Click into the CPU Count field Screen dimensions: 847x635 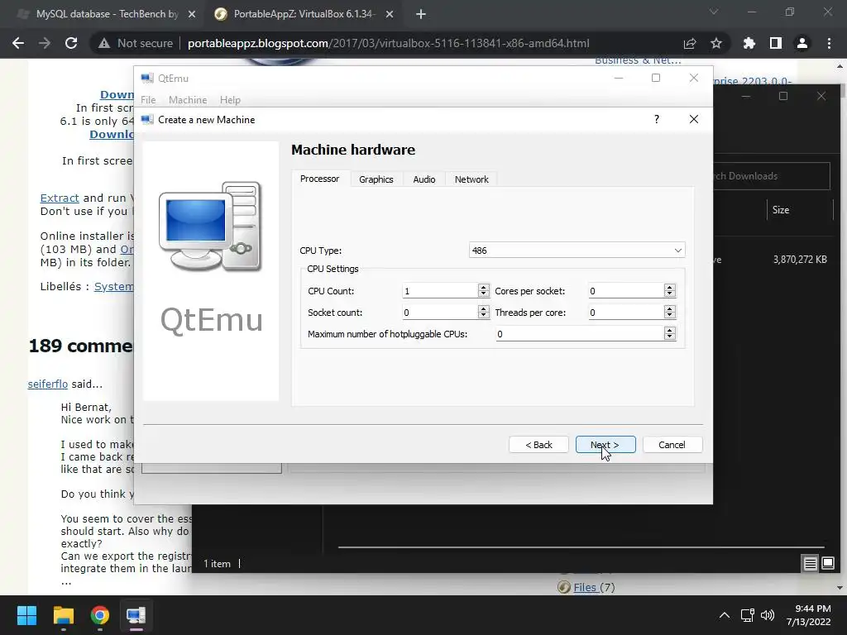(x=440, y=291)
